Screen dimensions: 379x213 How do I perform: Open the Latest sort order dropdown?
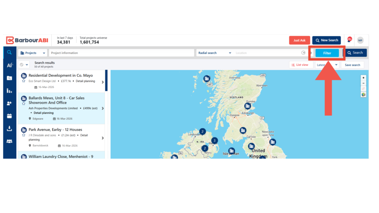327,65
